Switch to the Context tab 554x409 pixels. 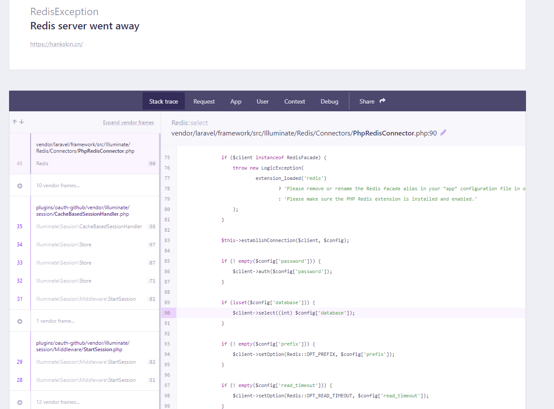294,101
